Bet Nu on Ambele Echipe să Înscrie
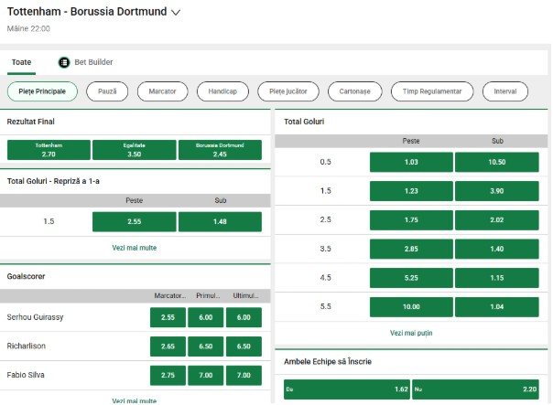The width and height of the screenshot is (553, 405). tap(476, 389)
